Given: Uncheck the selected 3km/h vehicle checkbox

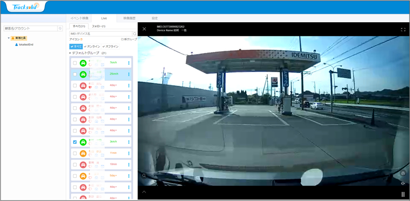Looking at the screenshot, I should (75, 142).
